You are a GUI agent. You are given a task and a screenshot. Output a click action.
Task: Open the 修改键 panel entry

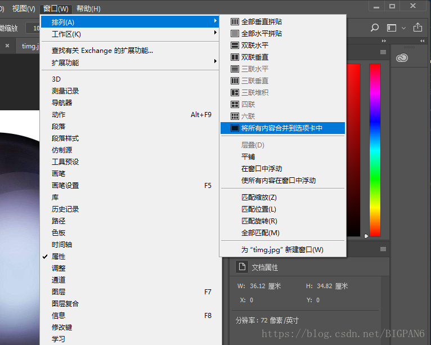pyautogui.click(x=131, y=328)
